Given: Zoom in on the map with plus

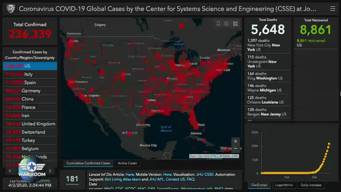Looking at the screenshot, I should pyautogui.click(x=236, y=142).
